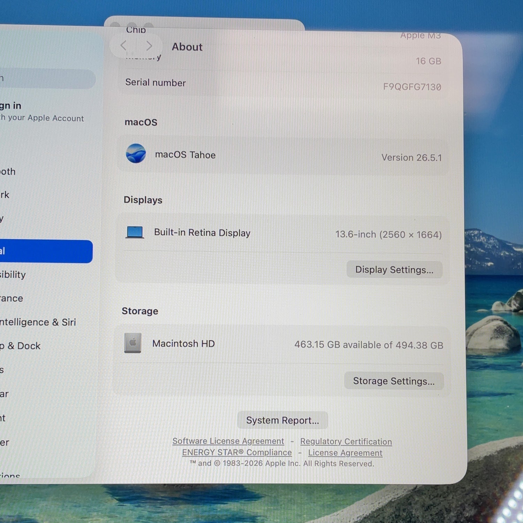Click the "Version 26.5.1" text
Image resolution: width=523 pixels, height=523 pixels.
click(411, 158)
